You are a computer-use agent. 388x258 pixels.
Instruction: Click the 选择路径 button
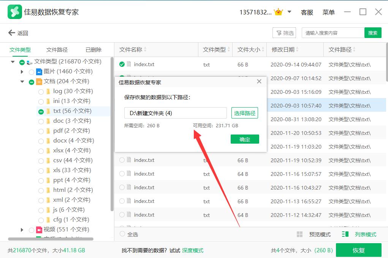(x=245, y=113)
